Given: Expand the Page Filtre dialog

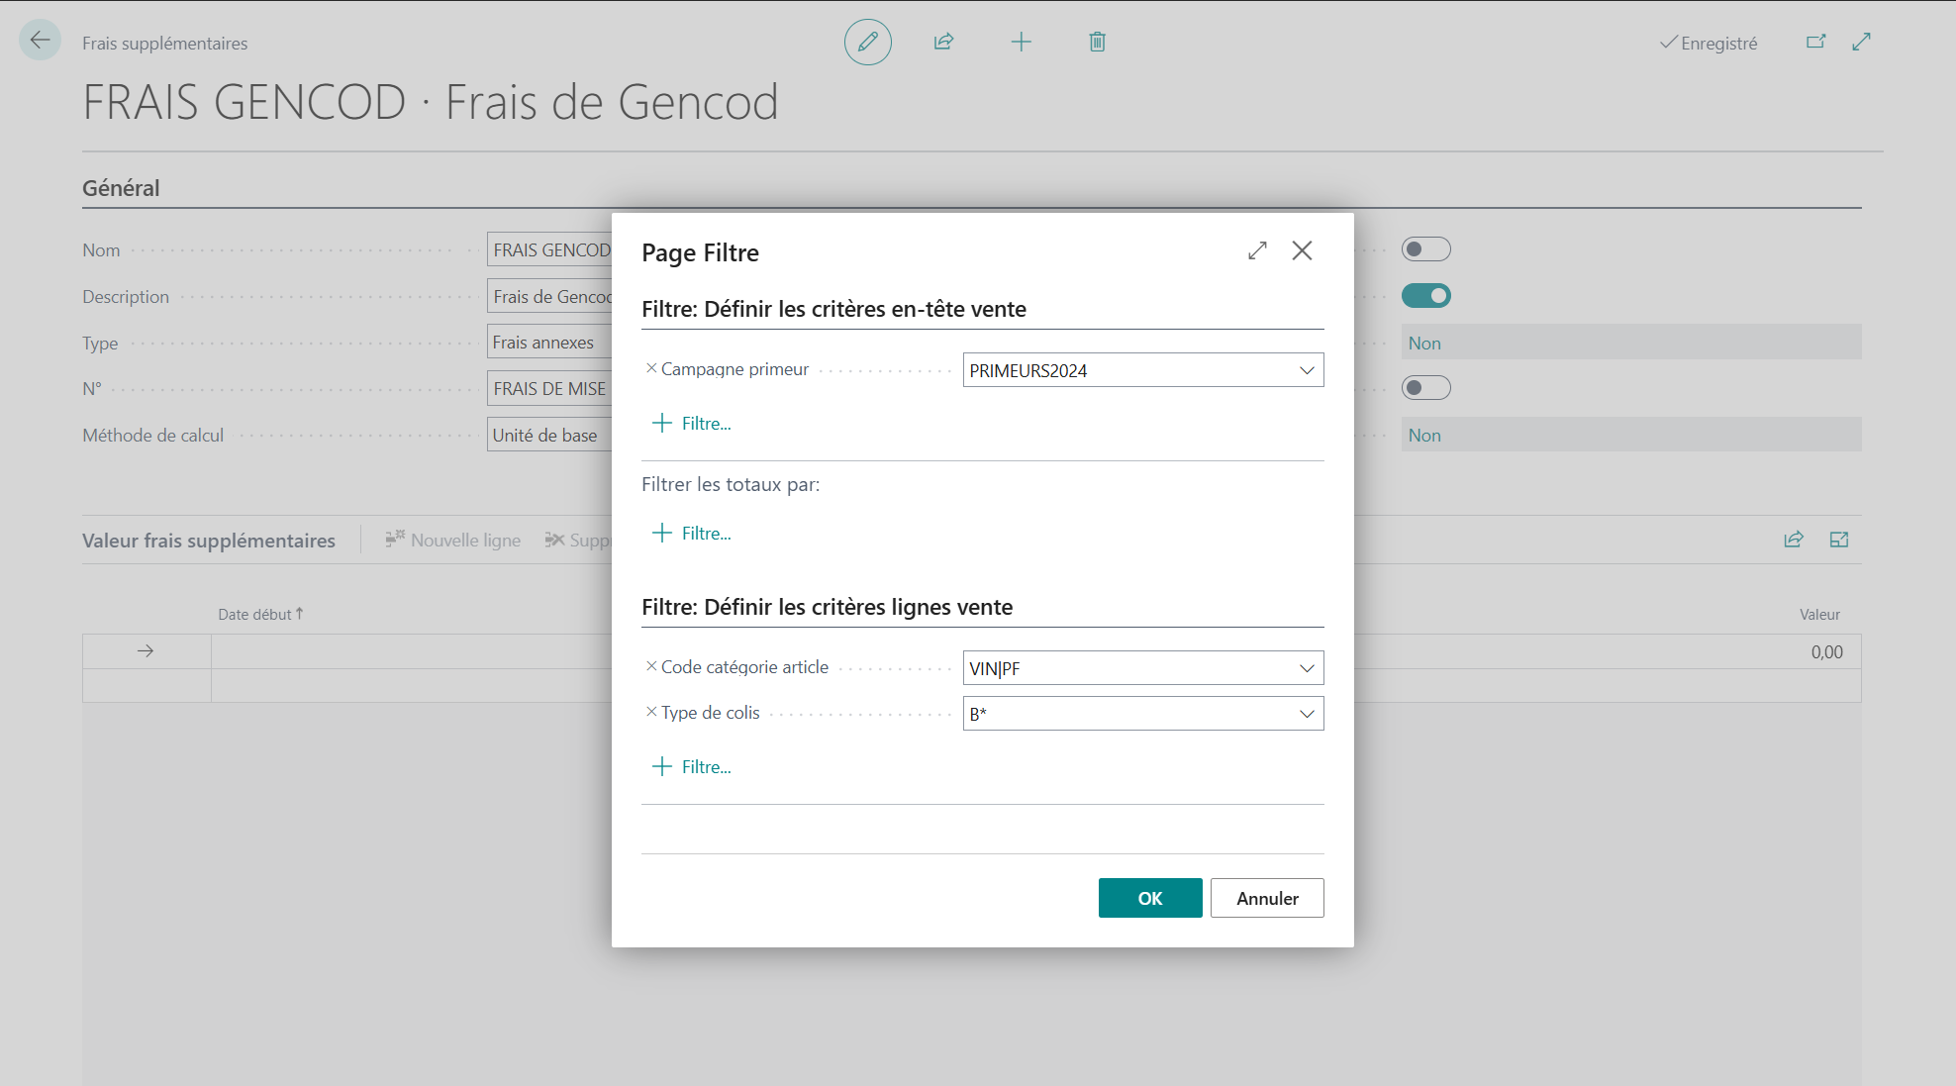Looking at the screenshot, I should [1257, 250].
